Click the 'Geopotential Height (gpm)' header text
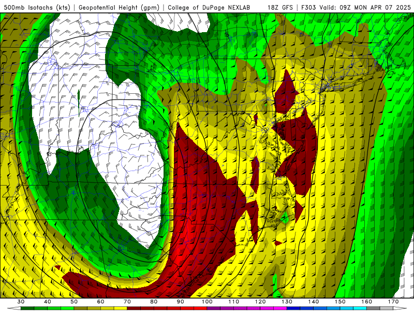This screenshot has width=414, height=311. [119, 7]
